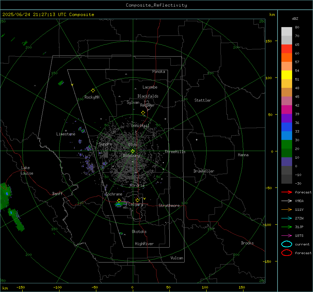Click the magenta 18TS arrow legend icon

[x=287, y=236]
